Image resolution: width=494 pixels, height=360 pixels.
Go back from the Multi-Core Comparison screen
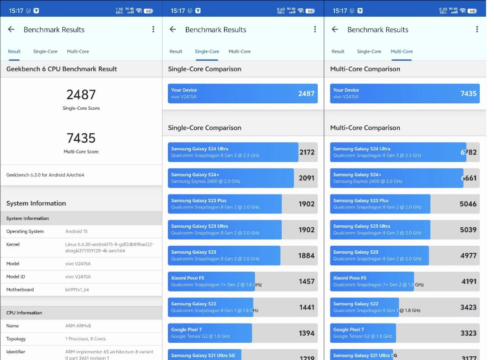(335, 29)
